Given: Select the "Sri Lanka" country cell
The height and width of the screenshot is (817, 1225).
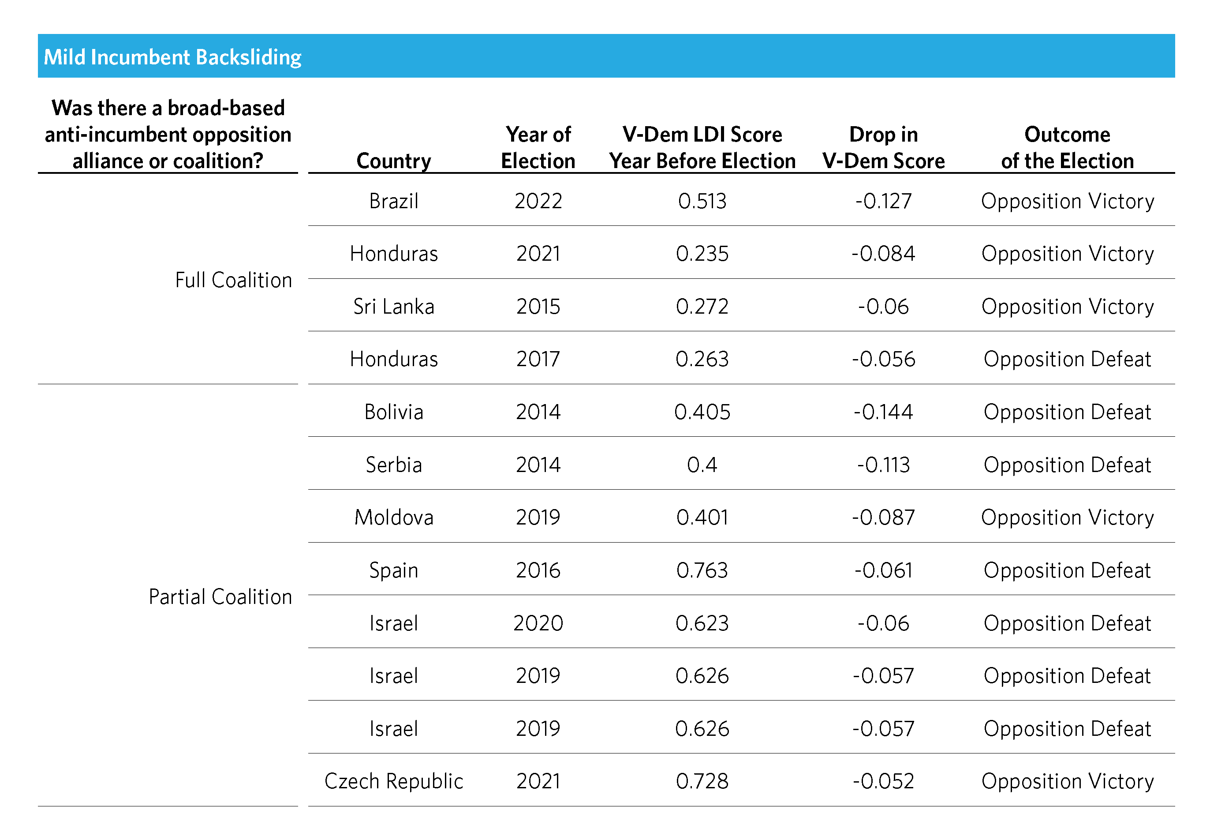Looking at the screenshot, I should 394,306.
